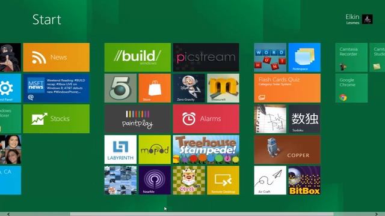This screenshot has width=385, height=216.
Task: Launch the Word Hunt tile
Action: (270, 58)
